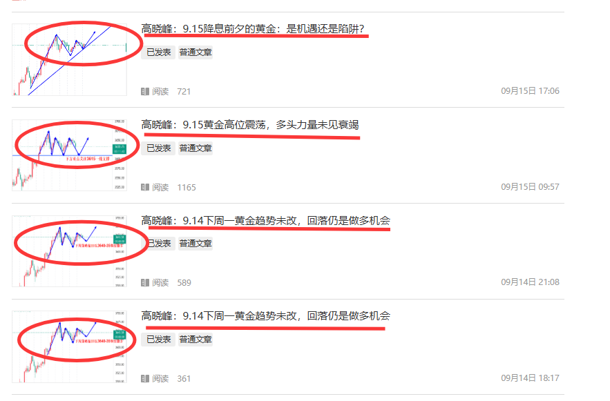Click 已发表 tag of the 18:17 article
The height and width of the screenshot is (401, 610).
pyautogui.click(x=158, y=339)
